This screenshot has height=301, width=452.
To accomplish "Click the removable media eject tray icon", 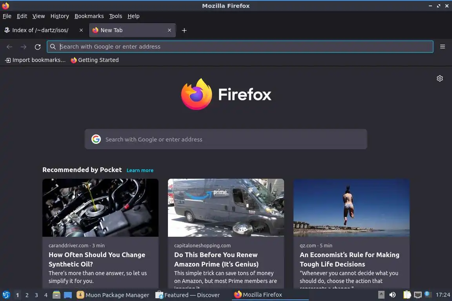I will coord(381,295).
